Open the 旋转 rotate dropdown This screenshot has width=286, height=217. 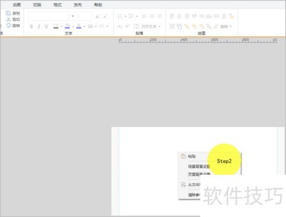coord(226,26)
